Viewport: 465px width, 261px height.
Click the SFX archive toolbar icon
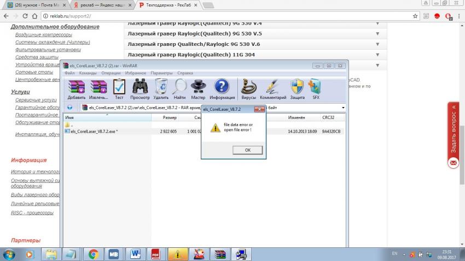point(316,88)
